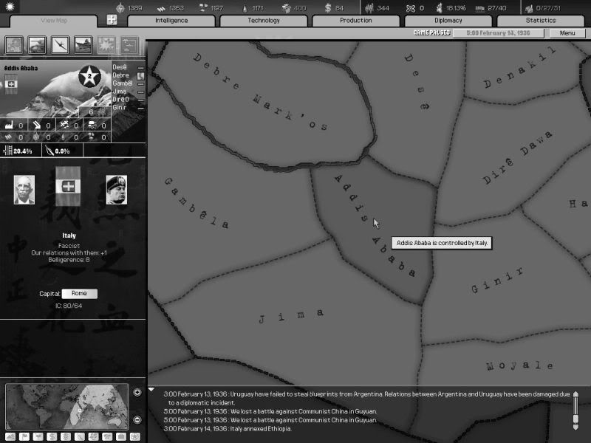Viewport: 591px width, 443px height.
Task: Select the economic map mode dollar icon
Action: (x=50, y=437)
